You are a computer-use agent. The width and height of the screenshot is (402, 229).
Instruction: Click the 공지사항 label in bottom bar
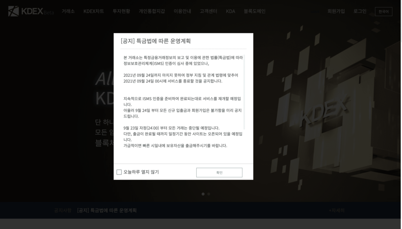(x=62, y=211)
